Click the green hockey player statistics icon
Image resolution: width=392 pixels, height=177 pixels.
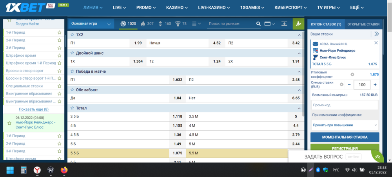298,24
